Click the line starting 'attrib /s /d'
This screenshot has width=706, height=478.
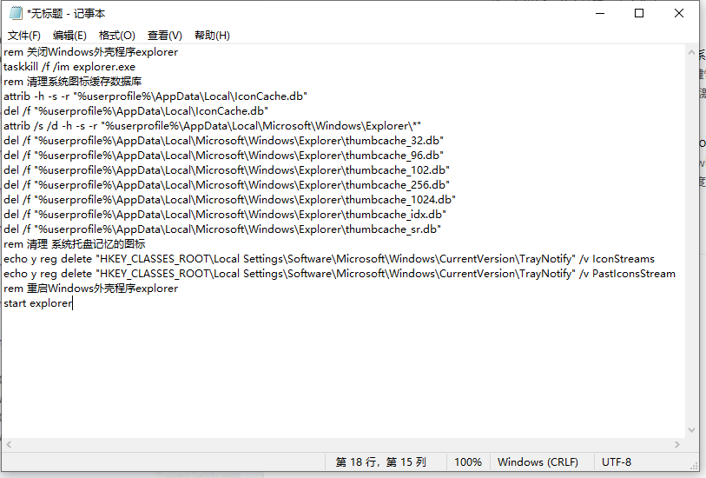point(212,126)
